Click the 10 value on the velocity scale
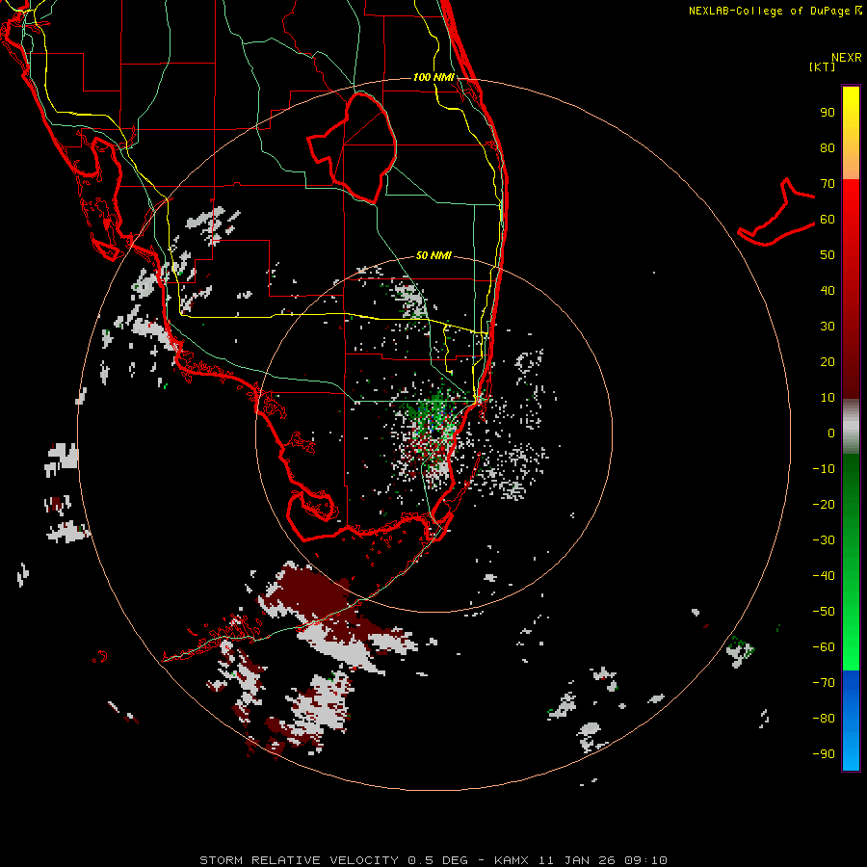 (828, 398)
